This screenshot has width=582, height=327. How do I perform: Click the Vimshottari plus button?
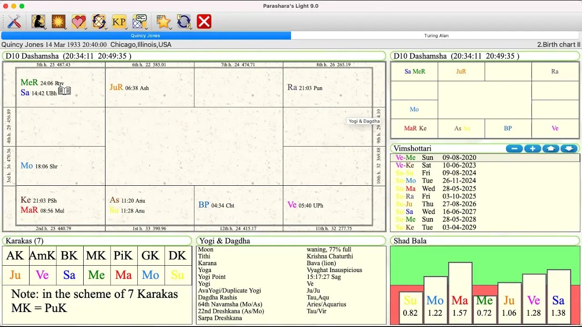point(532,149)
